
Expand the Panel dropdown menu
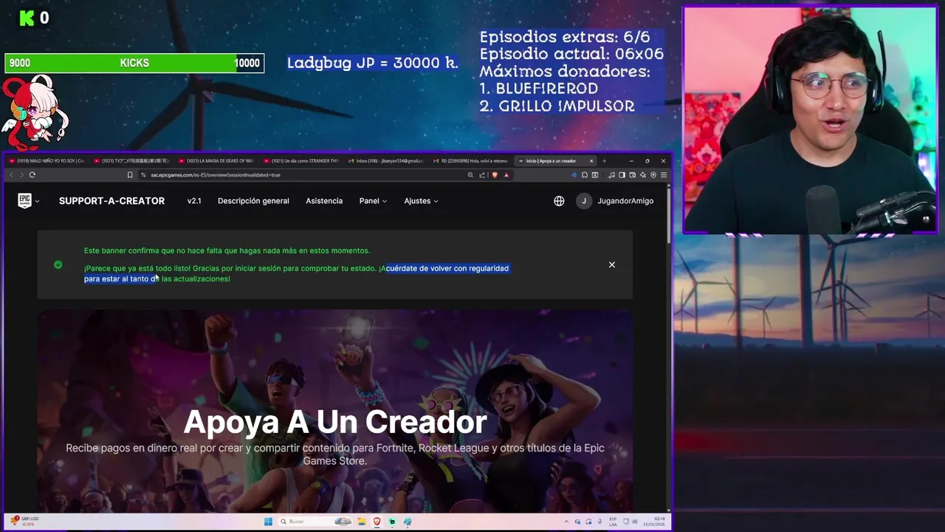click(x=373, y=201)
